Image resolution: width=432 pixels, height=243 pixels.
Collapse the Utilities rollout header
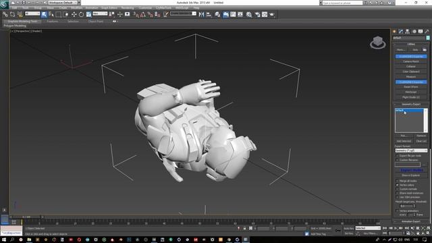411,44
